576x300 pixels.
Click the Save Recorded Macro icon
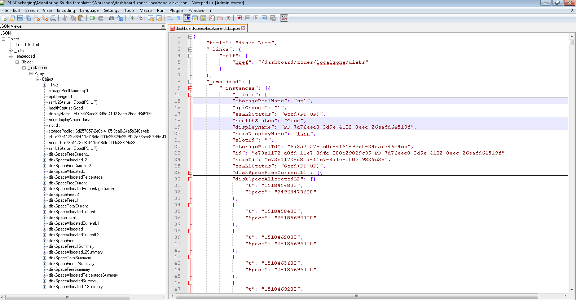(272, 18)
